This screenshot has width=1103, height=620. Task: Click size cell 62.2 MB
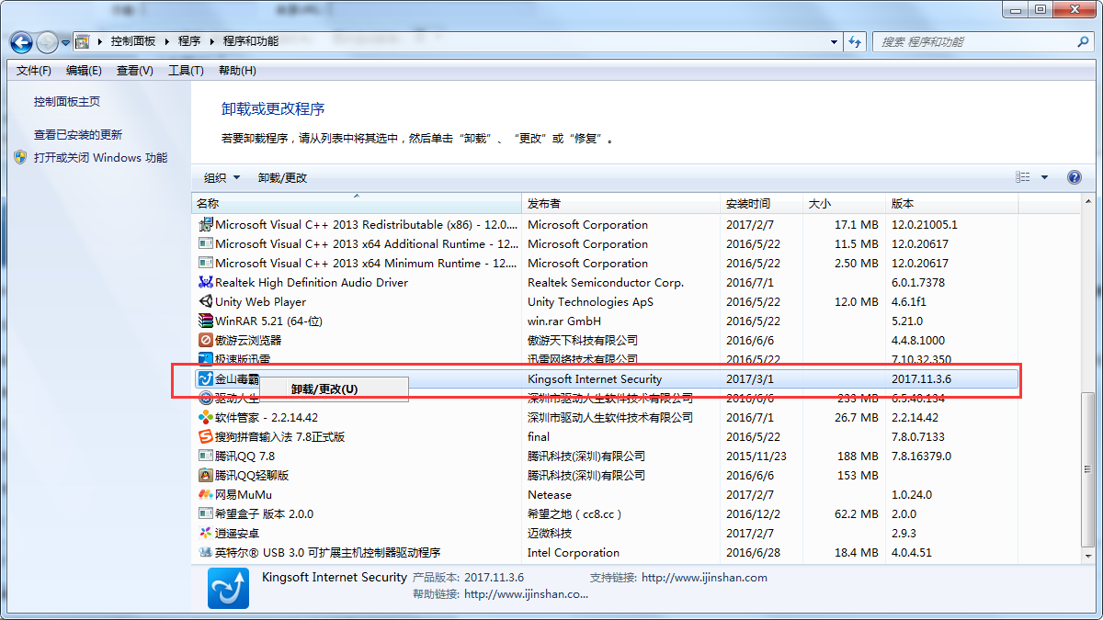[857, 513]
